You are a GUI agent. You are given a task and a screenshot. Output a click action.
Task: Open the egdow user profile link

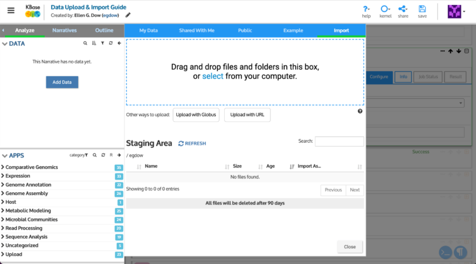(x=110, y=15)
